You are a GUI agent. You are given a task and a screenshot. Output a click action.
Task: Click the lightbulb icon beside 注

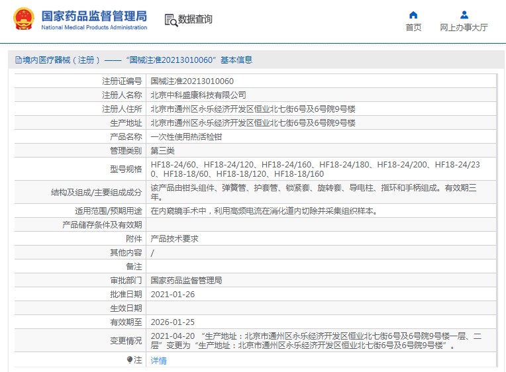coord(130,359)
